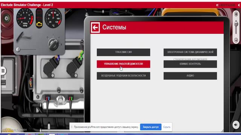The image size is (241, 135).
Task: Mute the simulator sound with speaker icon
Action: [x=236, y=125]
